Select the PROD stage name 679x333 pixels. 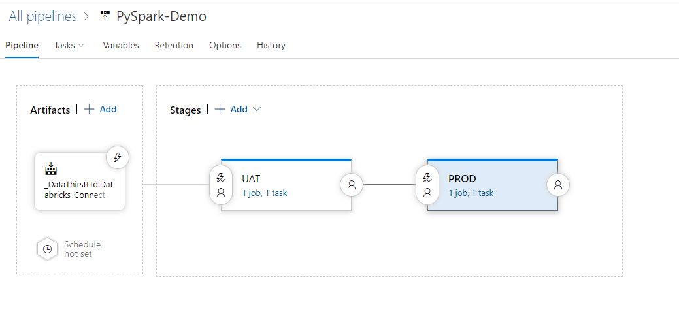pyautogui.click(x=462, y=179)
